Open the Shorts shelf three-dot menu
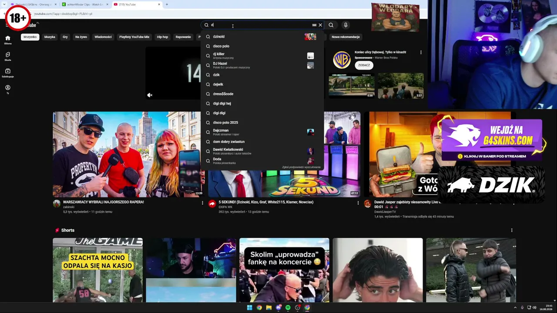The height and width of the screenshot is (313, 557). (512, 230)
